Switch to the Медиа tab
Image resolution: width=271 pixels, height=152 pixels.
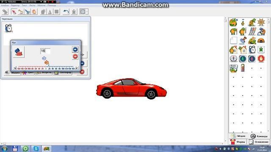click(238, 136)
